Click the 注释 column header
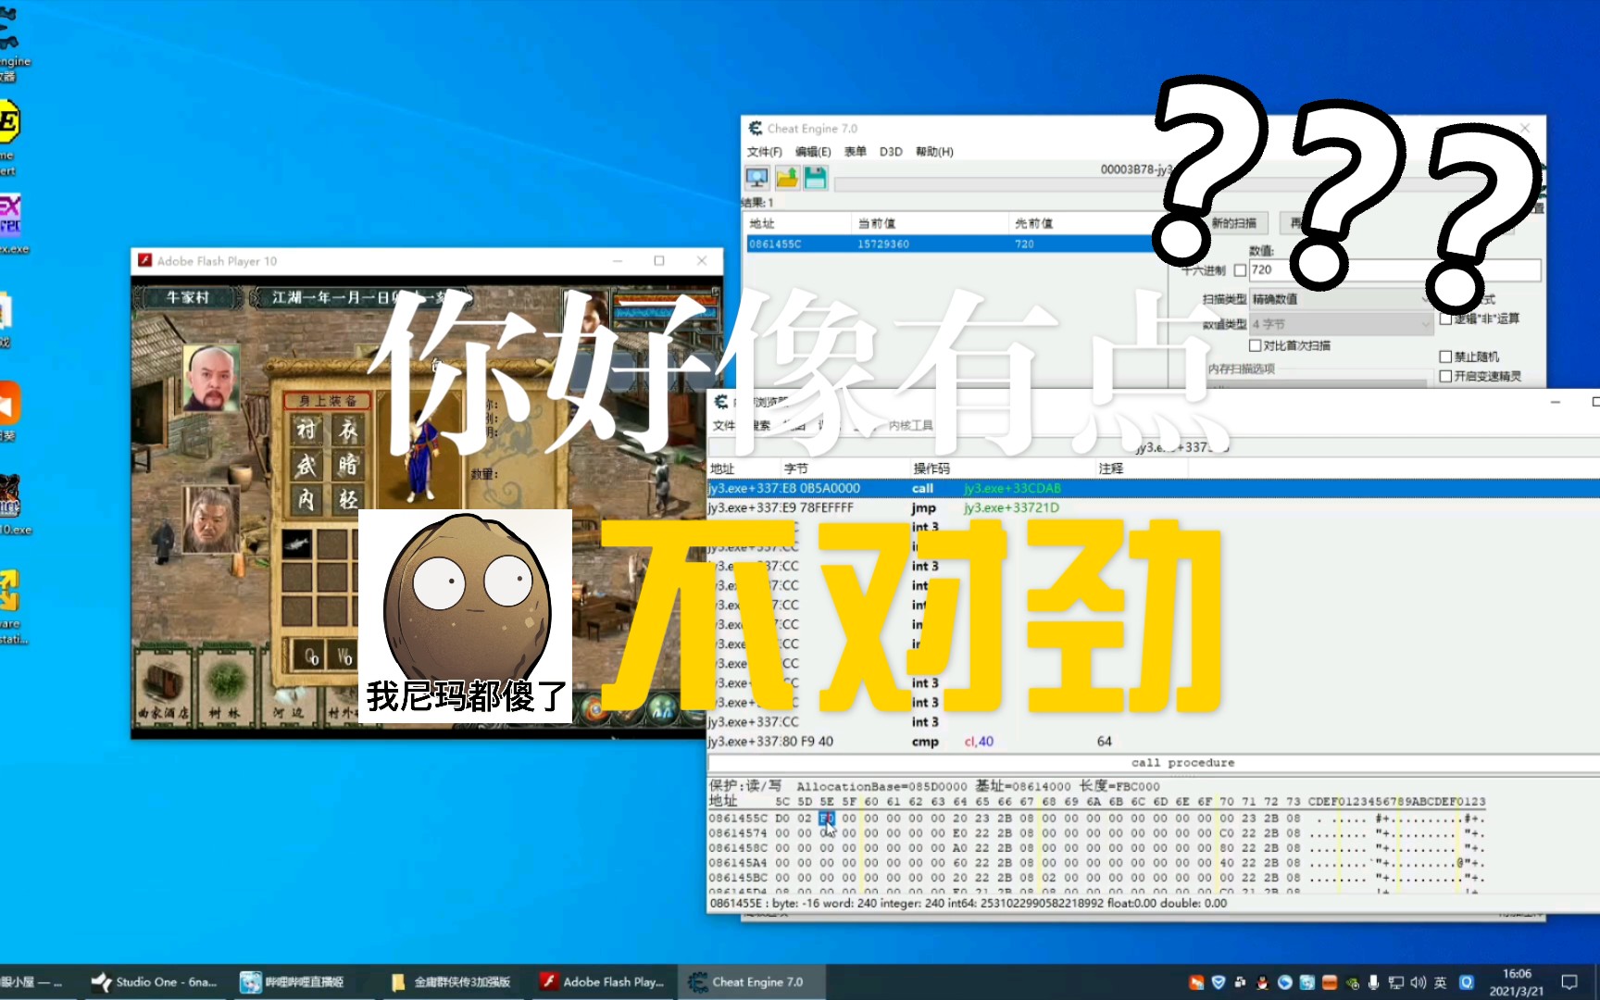Image resolution: width=1600 pixels, height=1000 pixels. 1110,469
